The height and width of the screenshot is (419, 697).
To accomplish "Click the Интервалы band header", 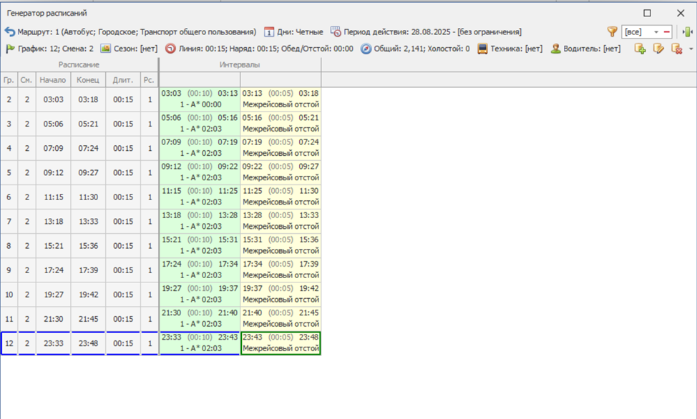I will (x=240, y=65).
